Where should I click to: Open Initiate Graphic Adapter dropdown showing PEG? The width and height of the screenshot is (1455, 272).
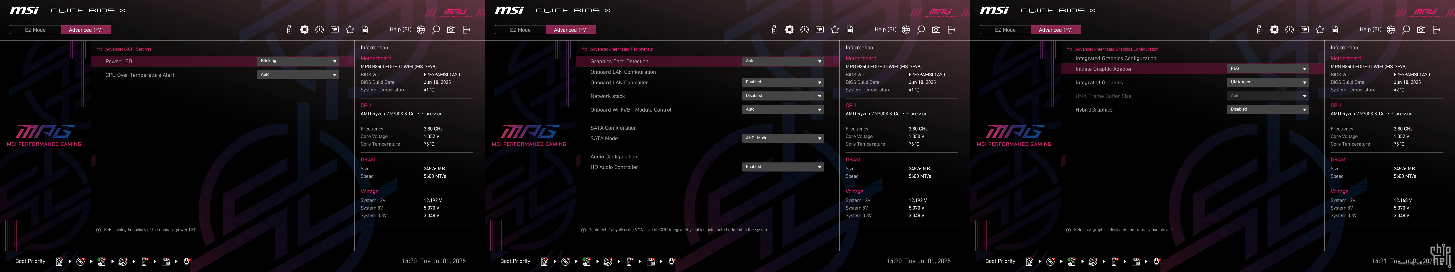tap(1268, 69)
